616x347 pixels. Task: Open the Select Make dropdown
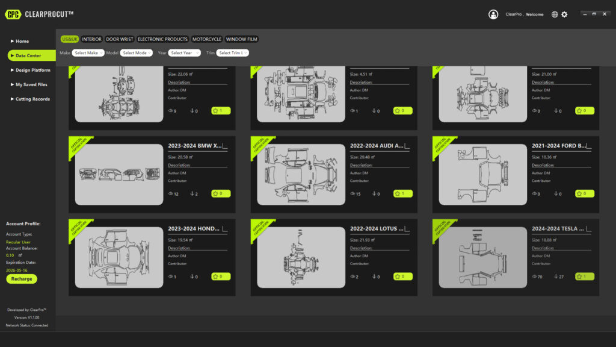(88, 53)
